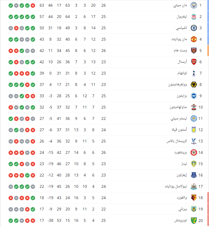
Task: Click Brentford's leftmost red loss indicator
Action: (x=11, y=152)
